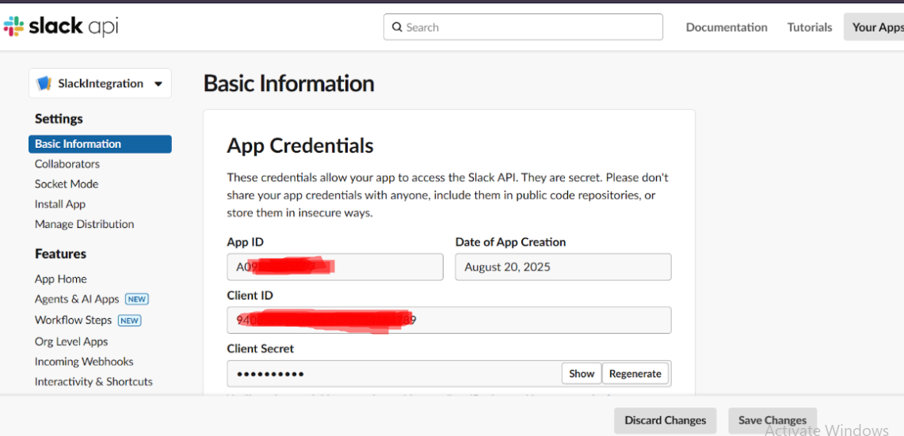Click the Settings sidebar heading
Viewport: 904px width, 436px height.
[x=59, y=119]
